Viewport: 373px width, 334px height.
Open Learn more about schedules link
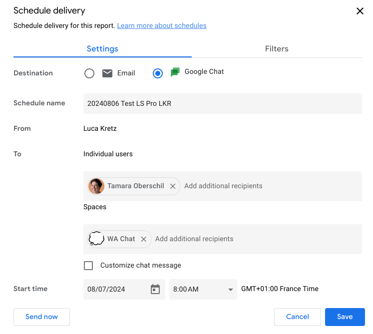(161, 25)
